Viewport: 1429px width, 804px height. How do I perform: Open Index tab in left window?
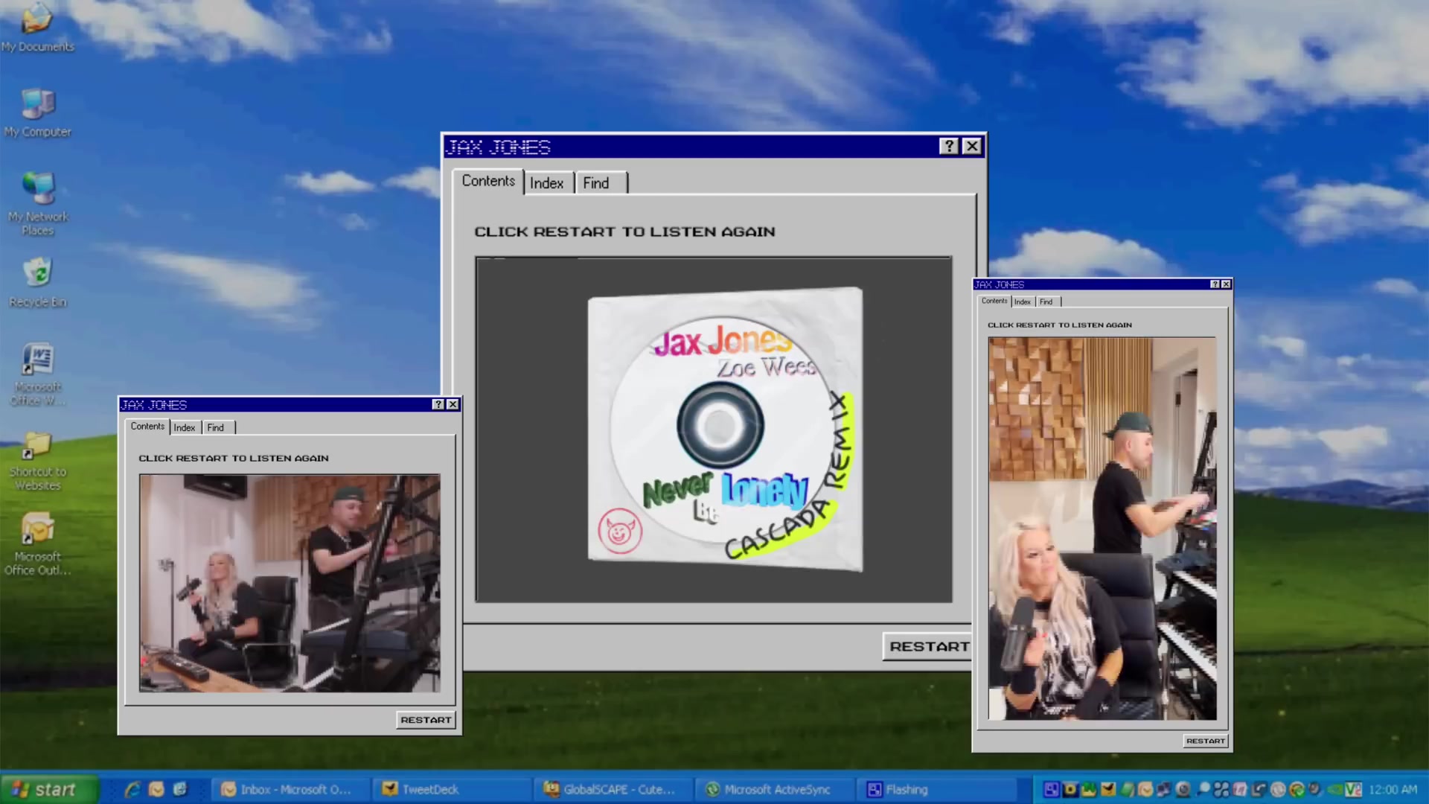click(x=185, y=427)
